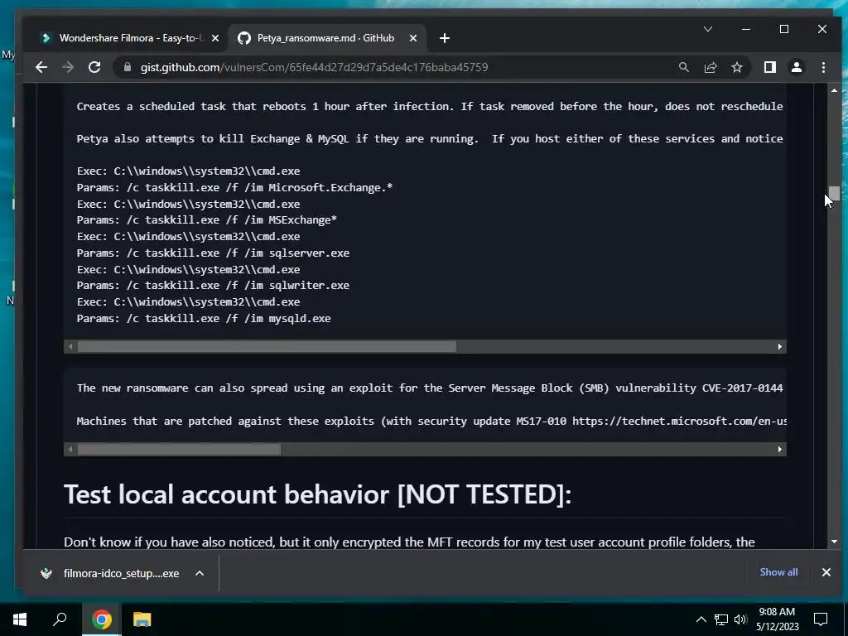Click the page vertical scrollbar down arrow

click(834, 542)
